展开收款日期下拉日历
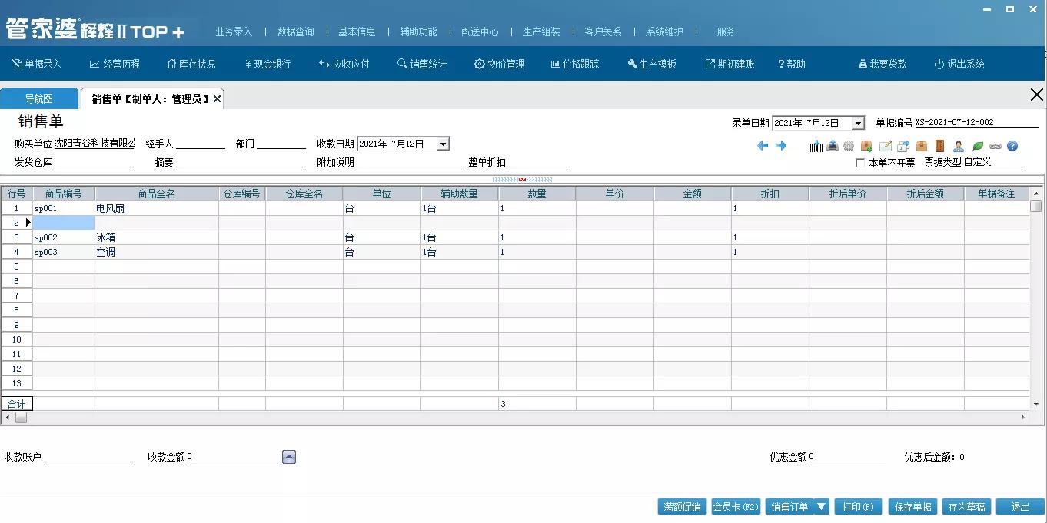 (x=442, y=143)
